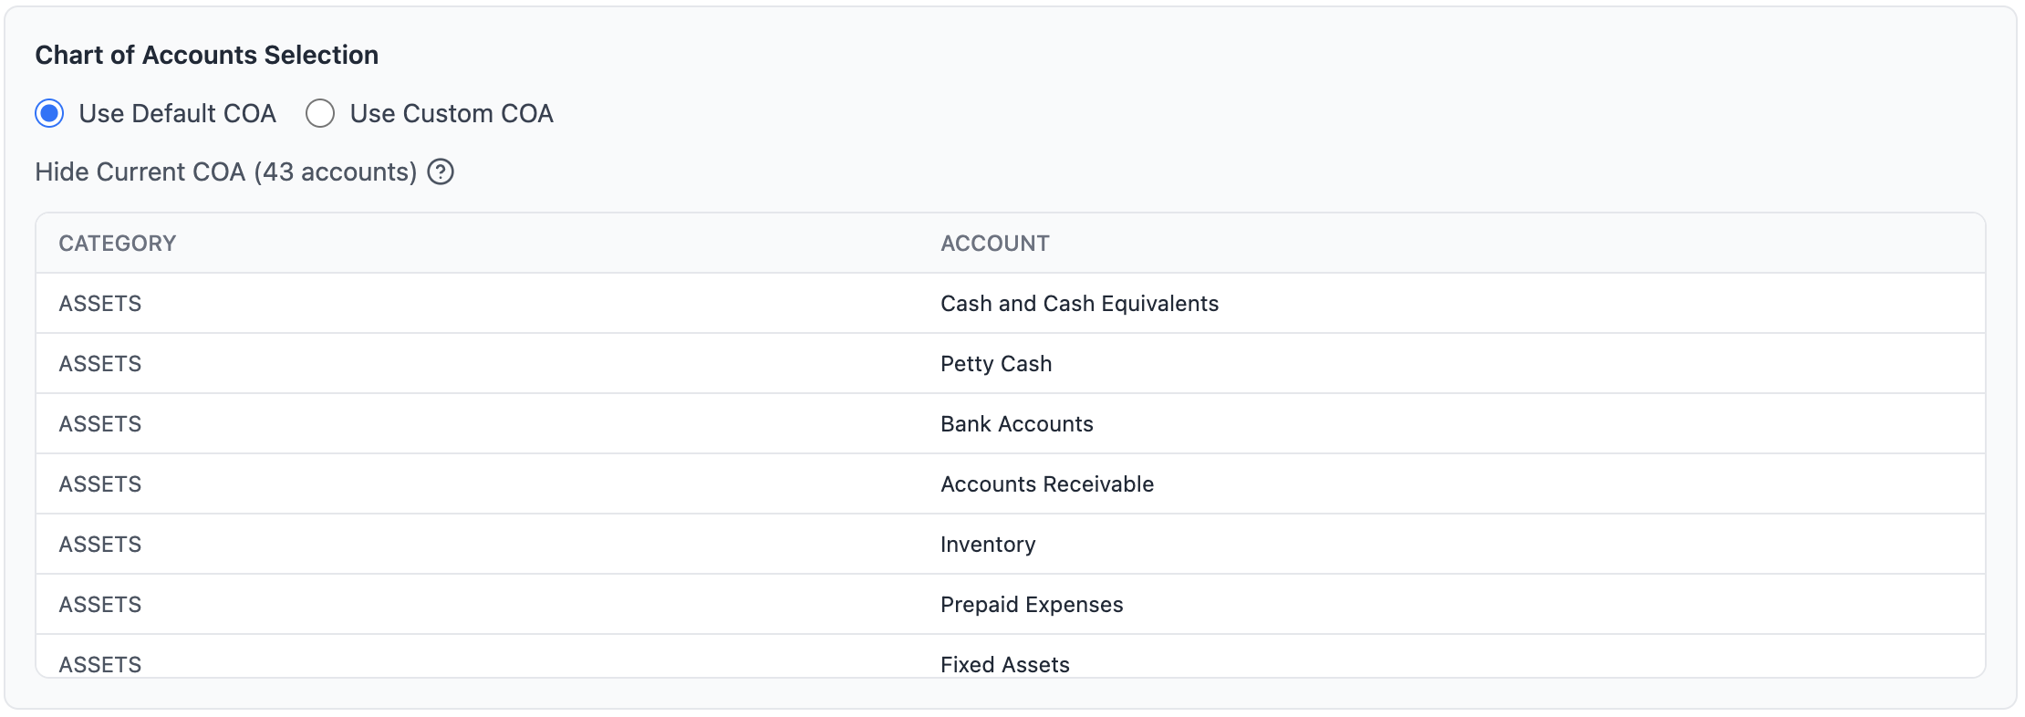This screenshot has width=2025, height=717.
Task: Click the 'Use Custom COA' label text
Action: click(451, 113)
